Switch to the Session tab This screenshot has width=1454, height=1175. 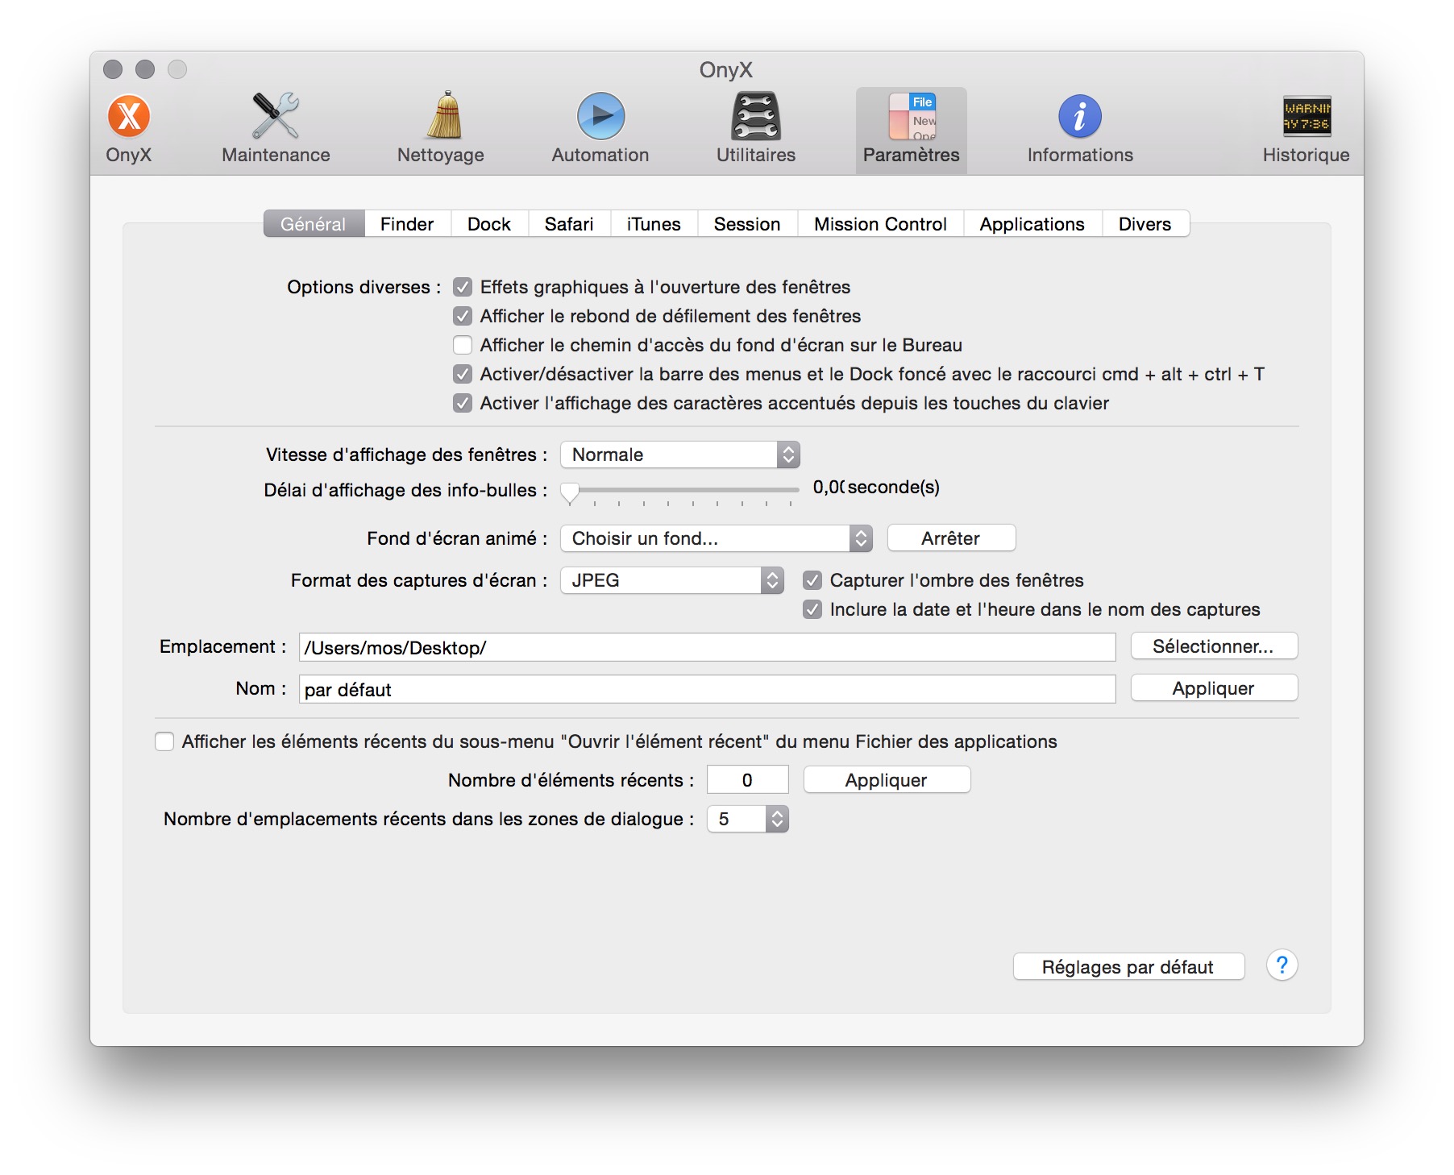coord(747,224)
